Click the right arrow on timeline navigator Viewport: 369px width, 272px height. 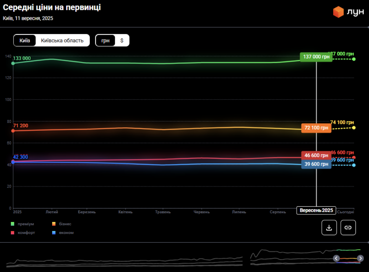tap(360, 258)
